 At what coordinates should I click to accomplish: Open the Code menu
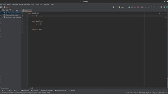point(21,4)
